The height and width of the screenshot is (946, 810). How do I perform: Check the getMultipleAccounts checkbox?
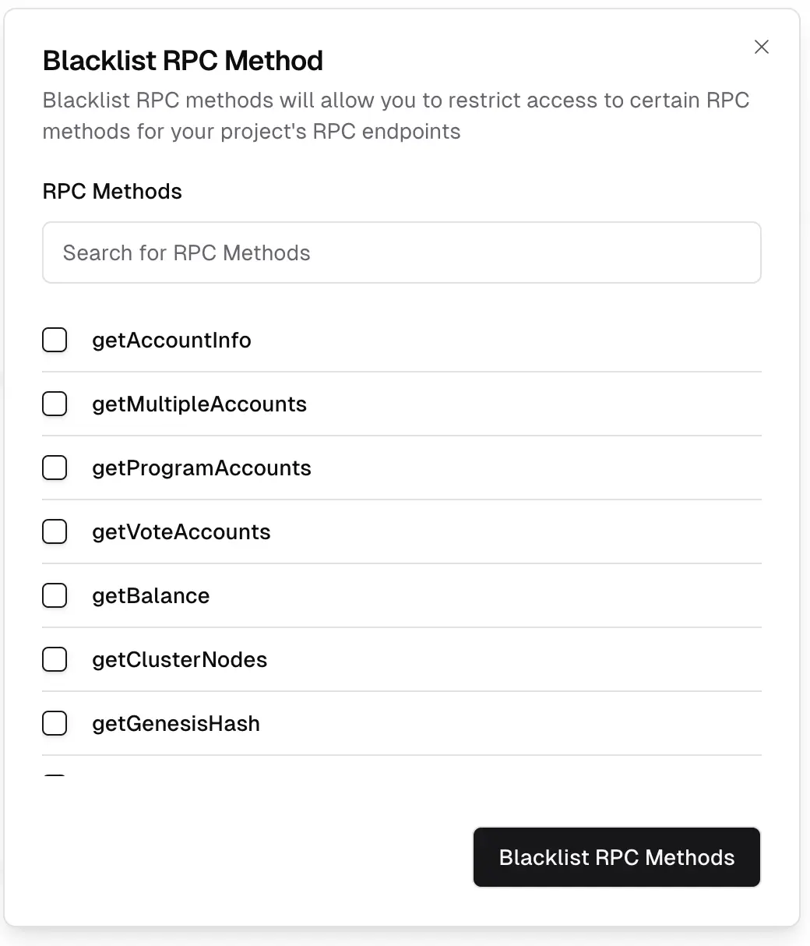click(x=55, y=404)
